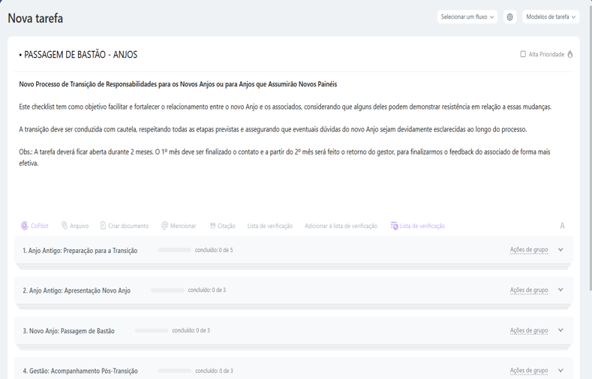Click the task title PASSAGEM DE BASTÃO - ANJOS

(80, 55)
